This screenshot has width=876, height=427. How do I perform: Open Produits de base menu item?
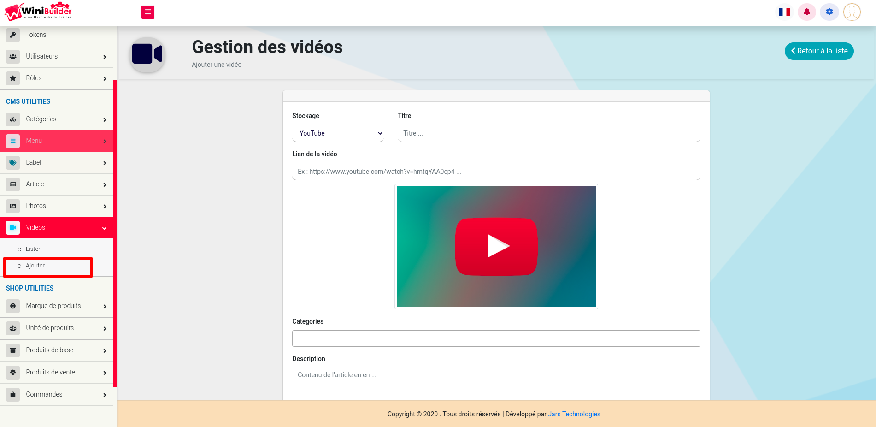pyautogui.click(x=57, y=350)
